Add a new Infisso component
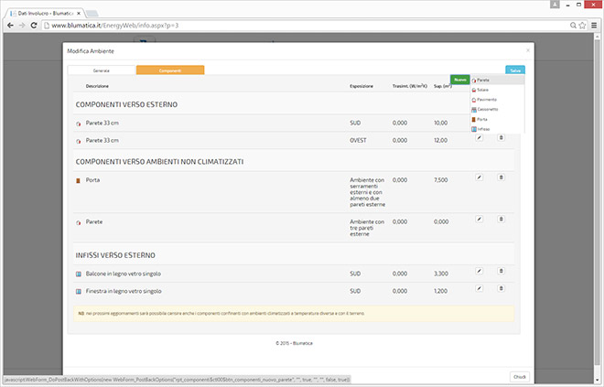 point(484,129)
